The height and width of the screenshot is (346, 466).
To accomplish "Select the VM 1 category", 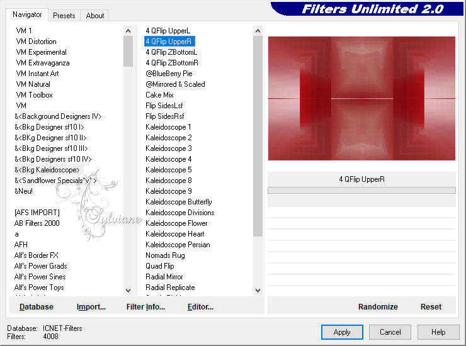I will (x=24, y=31).
